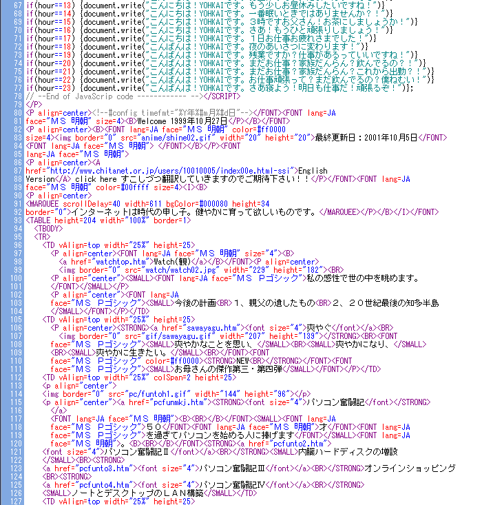Click the "<!--#config timefmt" comment on line 80
The width and height of the screenshot is (482, 505).
coord(172,113)
